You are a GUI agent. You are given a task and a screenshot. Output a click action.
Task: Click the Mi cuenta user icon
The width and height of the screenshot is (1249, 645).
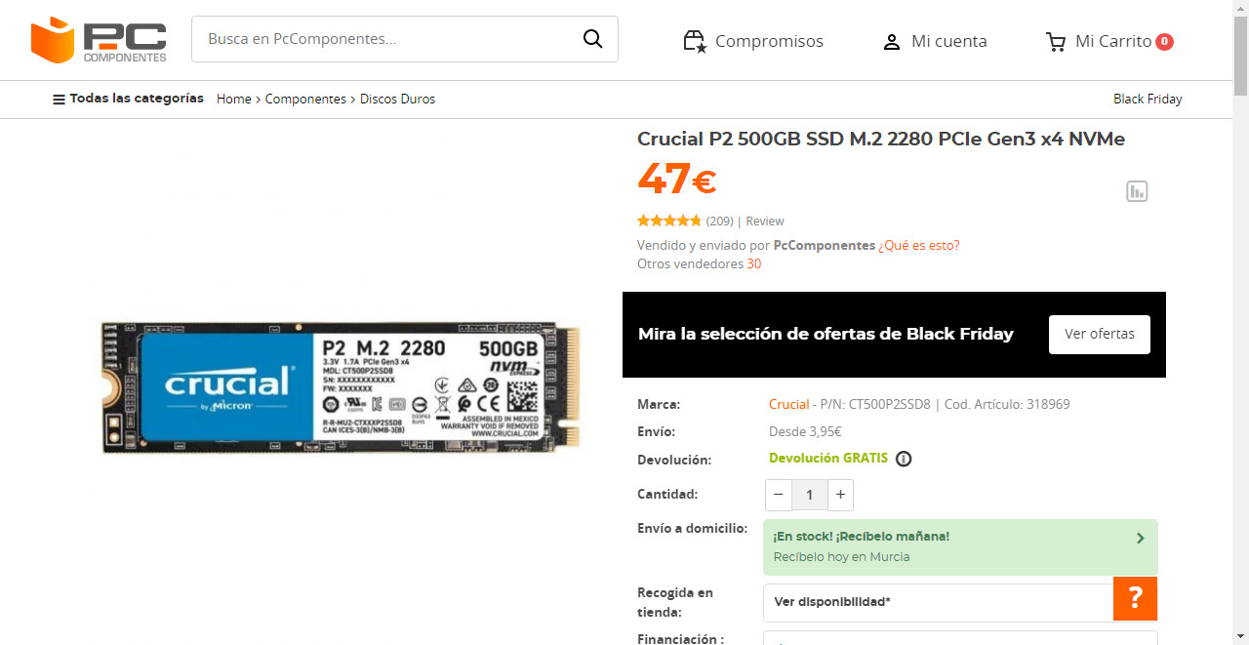coord(891,42)
